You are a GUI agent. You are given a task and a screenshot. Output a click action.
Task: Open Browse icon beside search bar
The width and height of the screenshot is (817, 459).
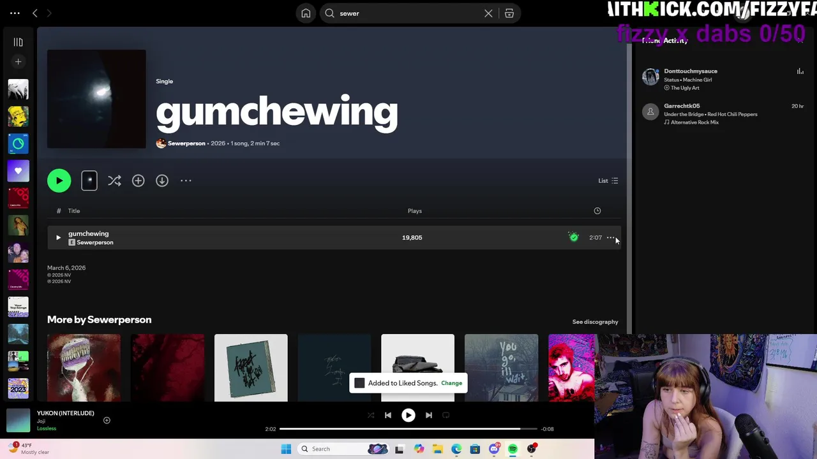tap(509, 13)
